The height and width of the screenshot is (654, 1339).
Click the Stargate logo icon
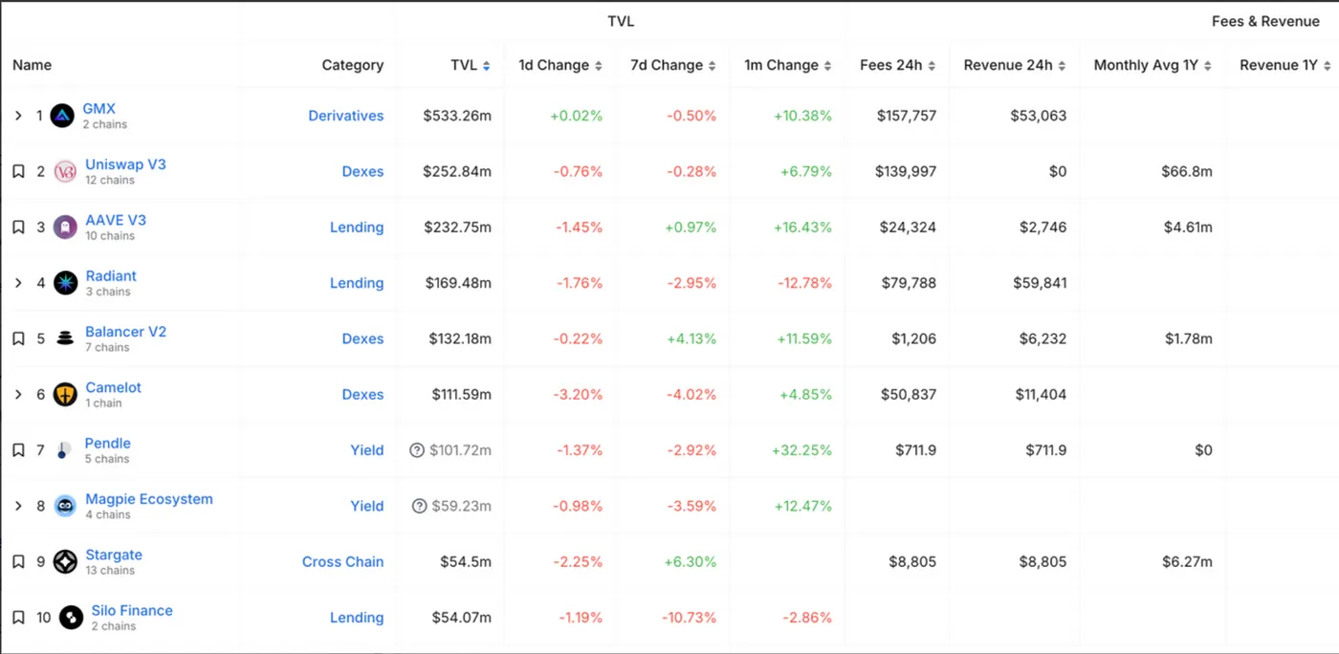click(x=65, y=562)
